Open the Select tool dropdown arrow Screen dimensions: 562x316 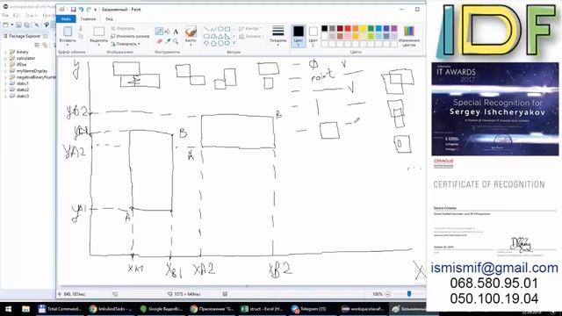pos(99,45)
